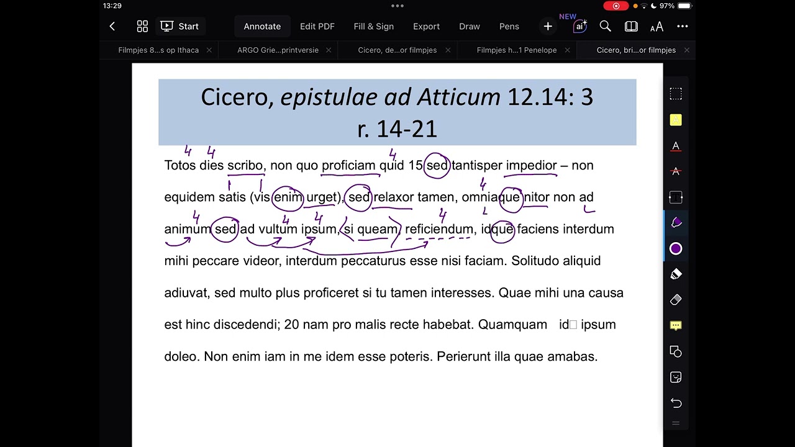Open the Export tab
The height and width of the screenshot is (447, 795).
426,26
